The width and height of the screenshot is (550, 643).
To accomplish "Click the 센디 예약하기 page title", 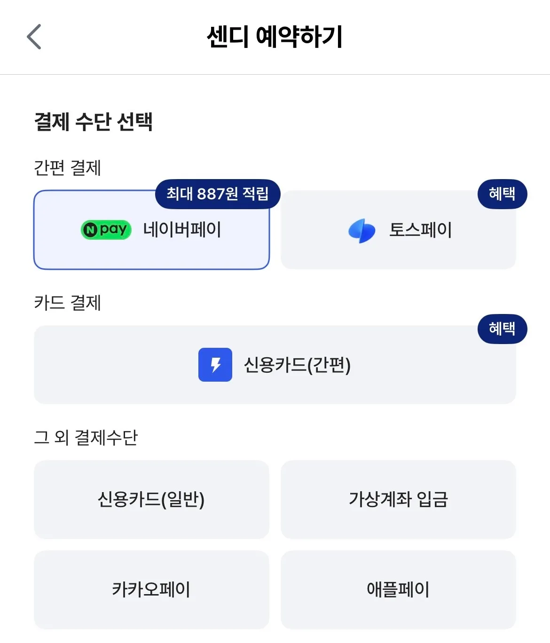I will pos(275,37).
